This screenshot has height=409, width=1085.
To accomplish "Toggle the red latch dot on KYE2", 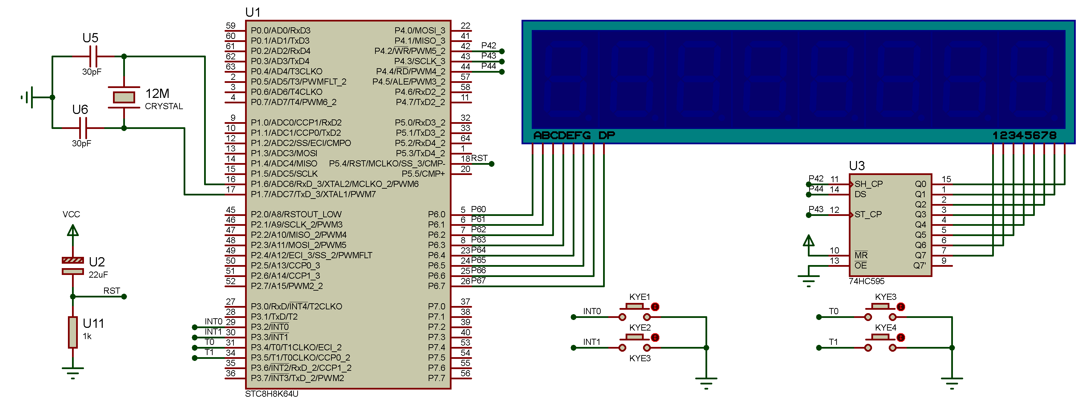I will (655, 337).
